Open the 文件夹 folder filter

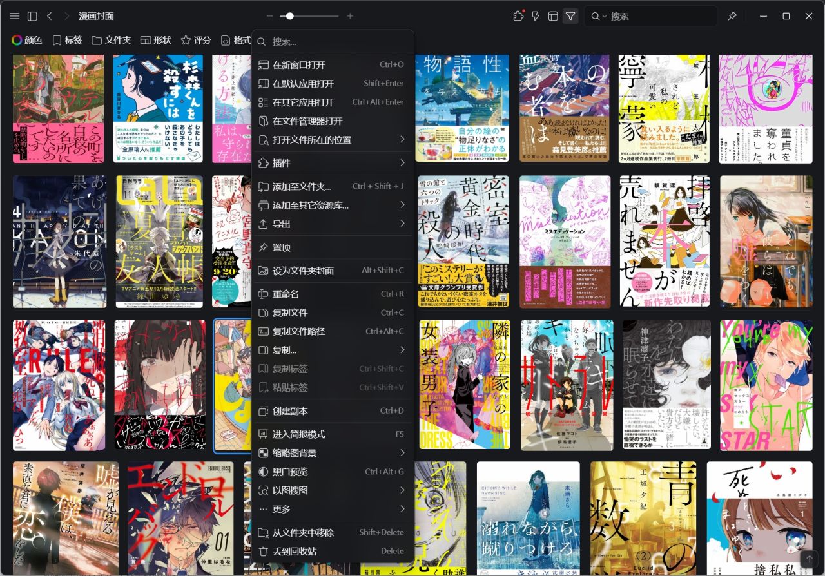pyautogui.click(x=112, y=40)
